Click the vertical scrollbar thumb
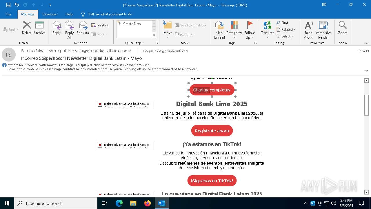The width and height of the screenshot is (371, 209). 366,105
